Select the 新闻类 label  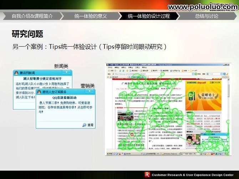(x=61, y=66)
